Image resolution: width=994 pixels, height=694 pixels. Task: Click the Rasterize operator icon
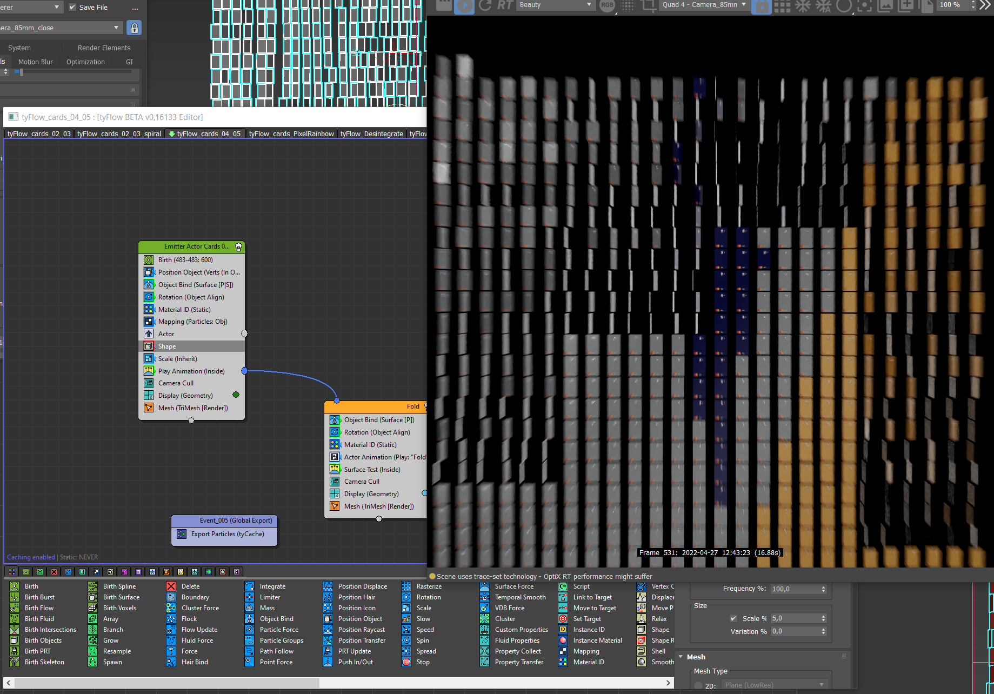pos(406,586)
